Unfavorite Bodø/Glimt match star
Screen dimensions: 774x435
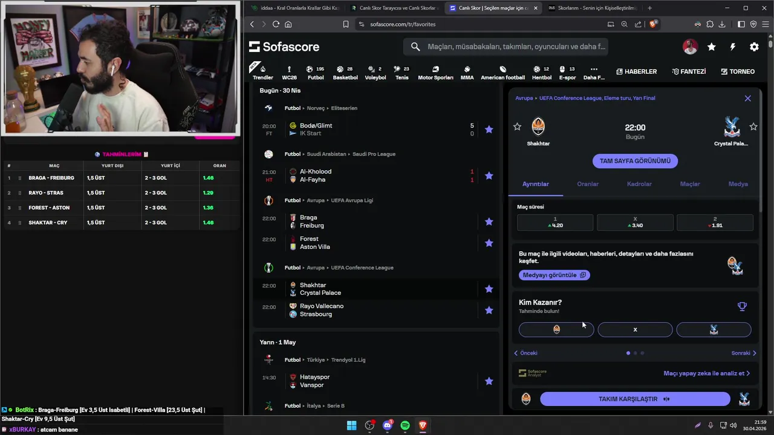coord(489,129)
